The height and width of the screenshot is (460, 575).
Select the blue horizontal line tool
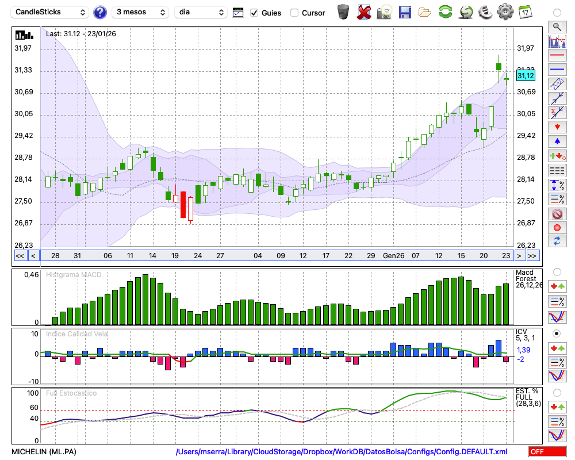click(557, 69)
